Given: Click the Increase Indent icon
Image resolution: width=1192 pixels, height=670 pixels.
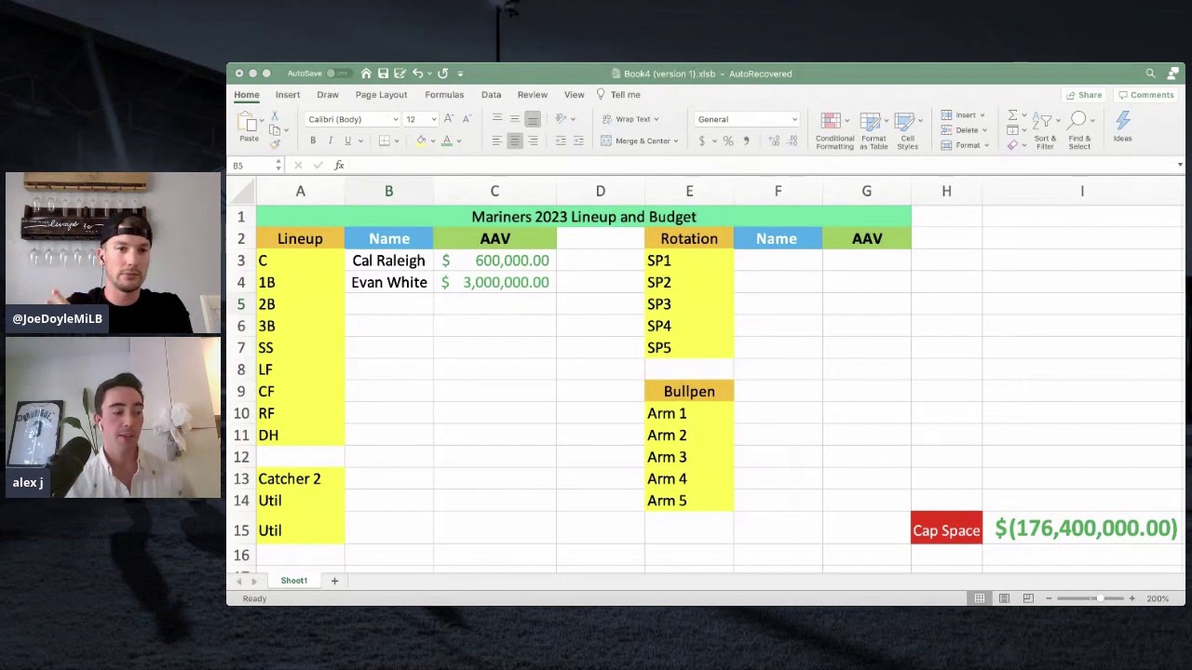Looking at the screenshot, I should [578, 141].
